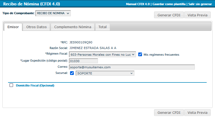
Task: Switch to the Emisor tab
Action: (13, 27)
